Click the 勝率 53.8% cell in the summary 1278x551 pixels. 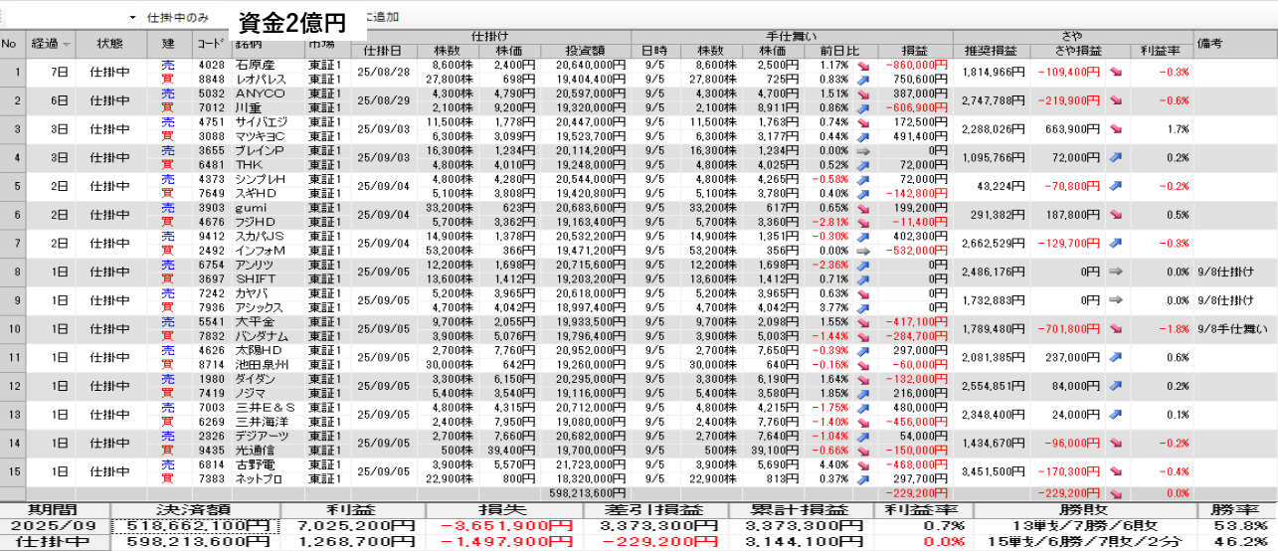pos(1239,525)
